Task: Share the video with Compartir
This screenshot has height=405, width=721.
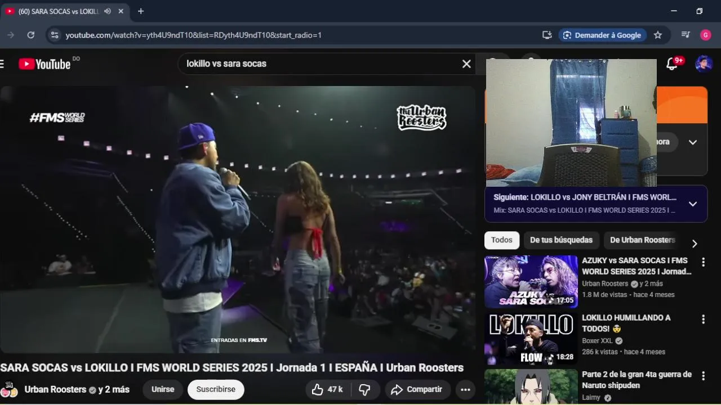Action: 417,389
